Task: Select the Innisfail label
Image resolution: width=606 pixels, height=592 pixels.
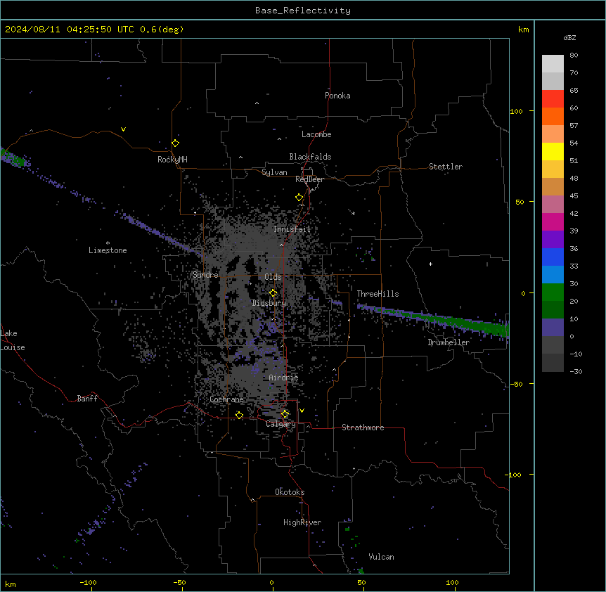Action: (x=292, y=229)
